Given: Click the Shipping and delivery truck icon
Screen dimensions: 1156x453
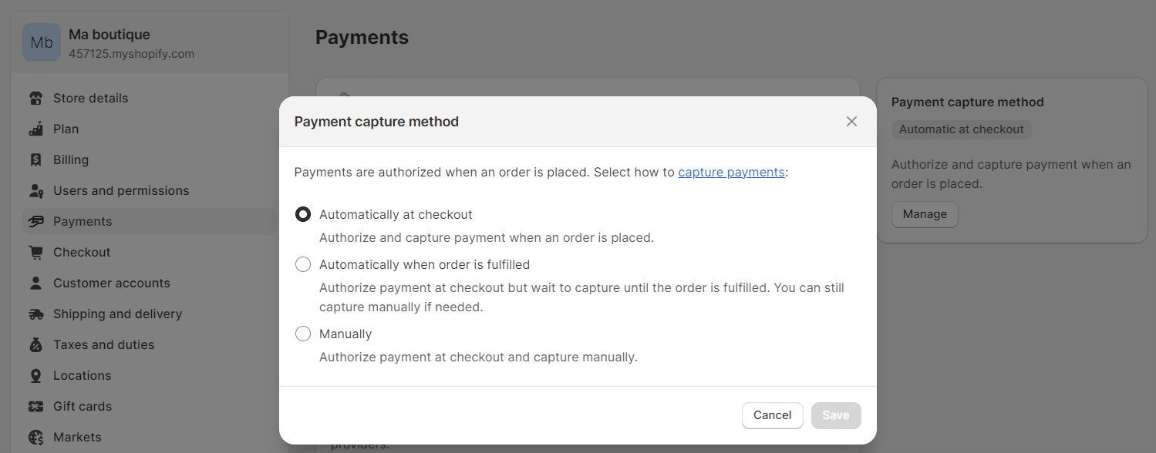Looking at the screenshot, I should pyautogui.click(x=35, y=314).
